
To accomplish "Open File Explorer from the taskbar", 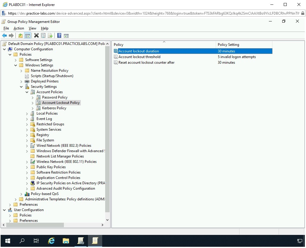I will click(66, 241).
